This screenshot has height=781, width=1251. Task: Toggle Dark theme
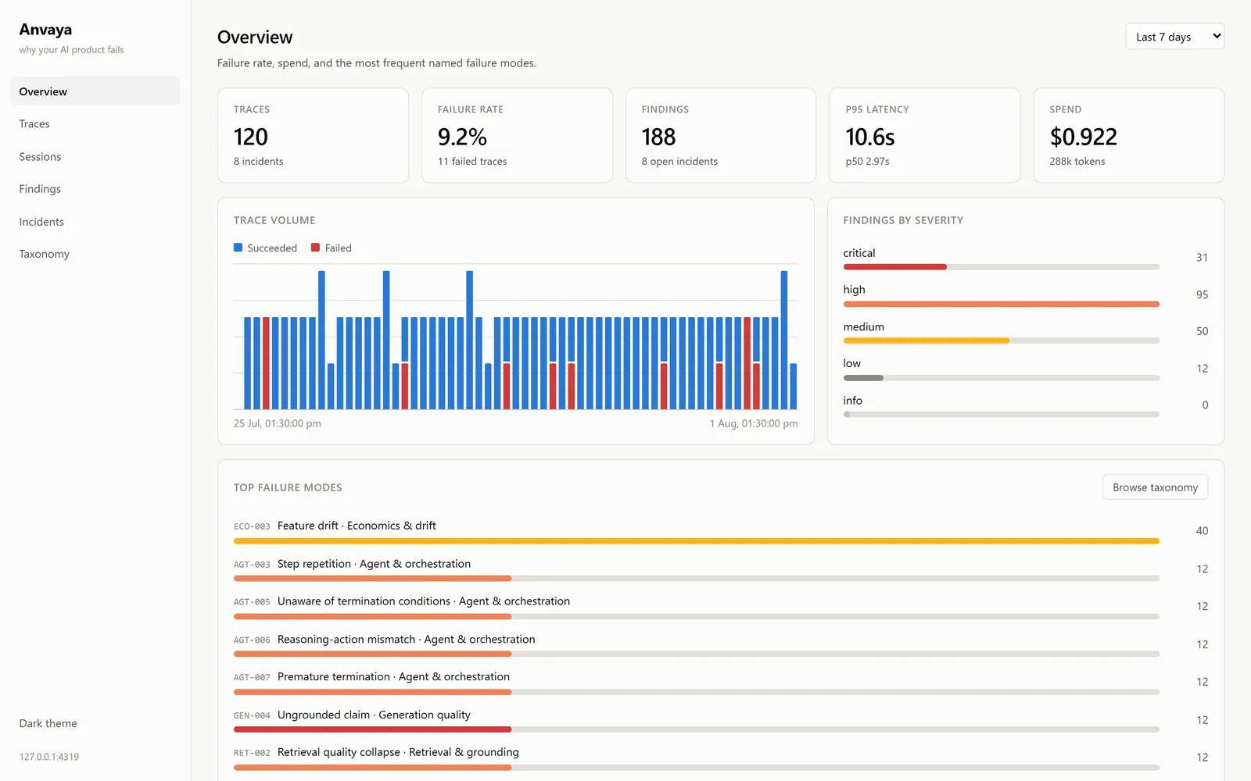click(x=48, y=723)
